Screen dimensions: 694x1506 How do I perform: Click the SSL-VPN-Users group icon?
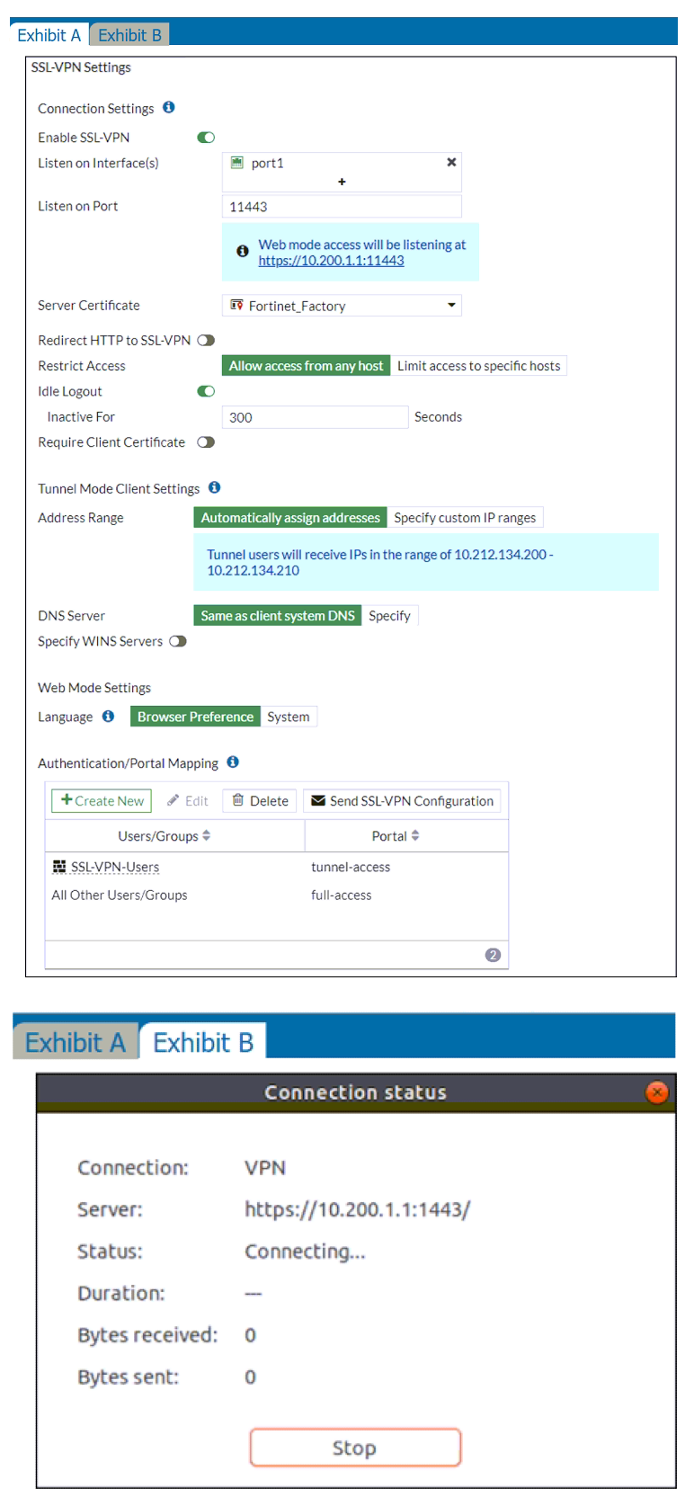coord(59,867)
